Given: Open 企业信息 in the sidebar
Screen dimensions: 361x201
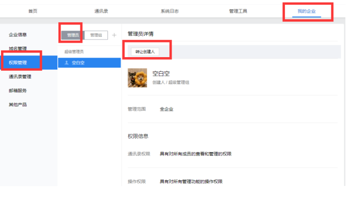Looking at the screenshot, I should coord(18,35).
